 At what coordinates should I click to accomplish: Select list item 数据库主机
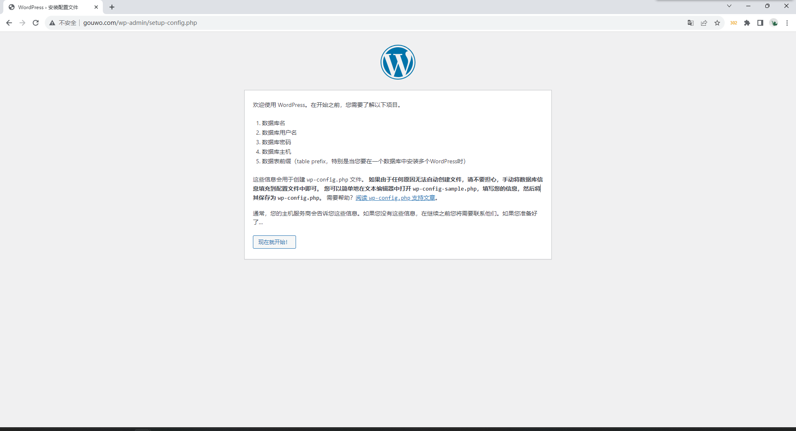coord(277,152)
